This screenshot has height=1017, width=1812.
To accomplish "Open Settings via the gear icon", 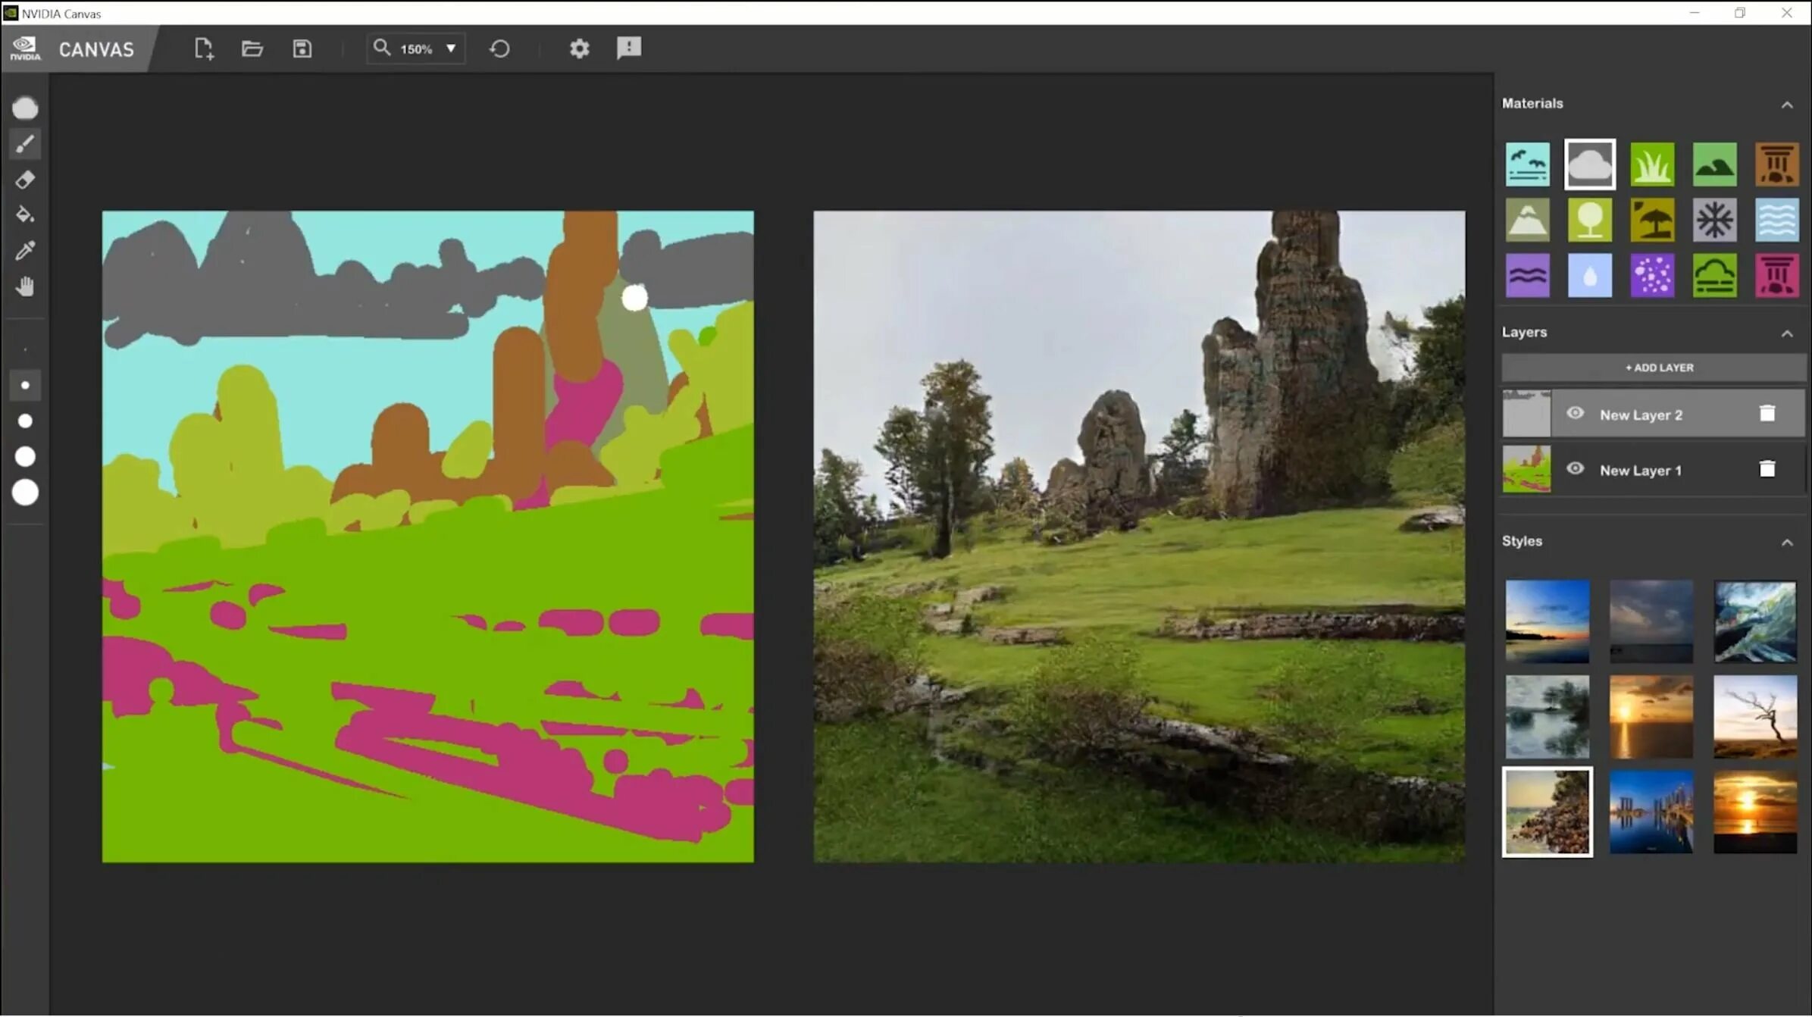I will [x=579, y=49].
